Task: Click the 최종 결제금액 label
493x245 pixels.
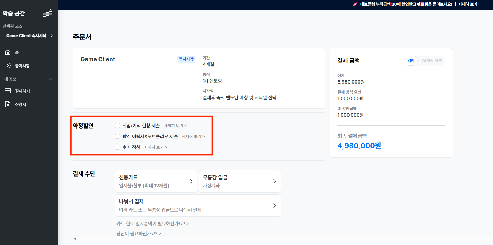Action: (x=352, y=136)
